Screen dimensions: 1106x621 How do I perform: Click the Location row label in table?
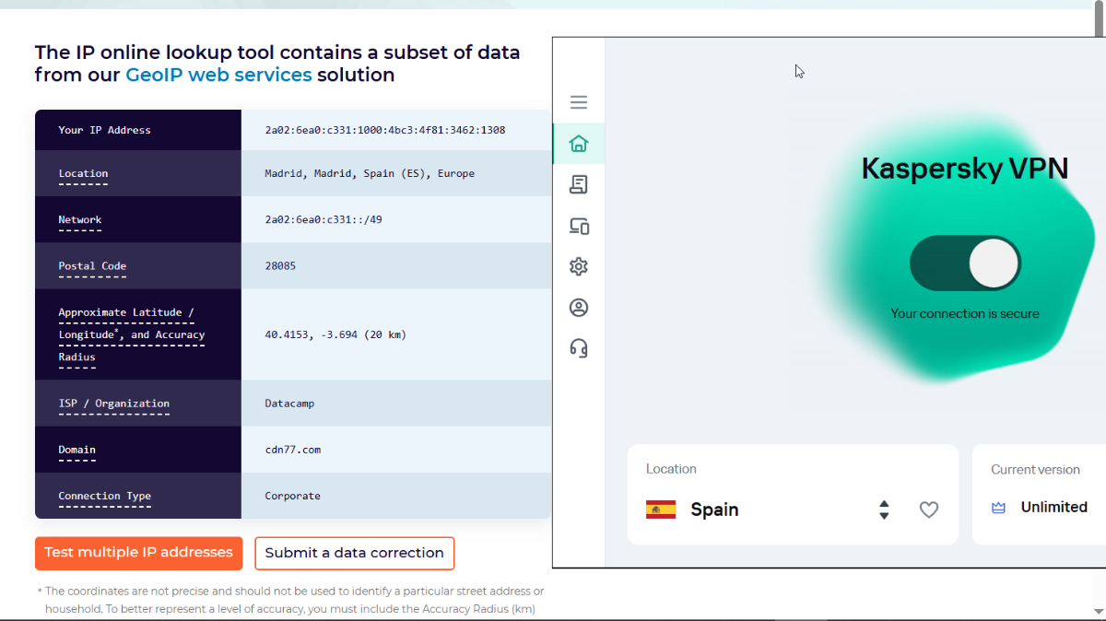coord(83,173)
